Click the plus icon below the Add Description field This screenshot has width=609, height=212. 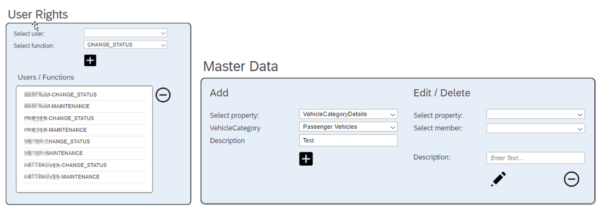pos(306,159)
